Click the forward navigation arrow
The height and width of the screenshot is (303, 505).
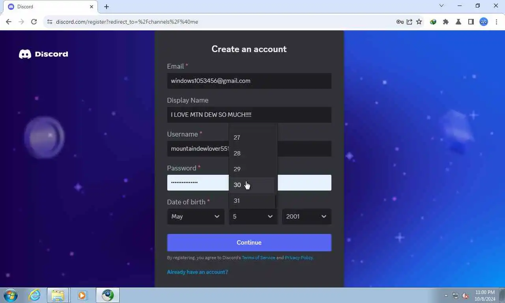(21, 22)
